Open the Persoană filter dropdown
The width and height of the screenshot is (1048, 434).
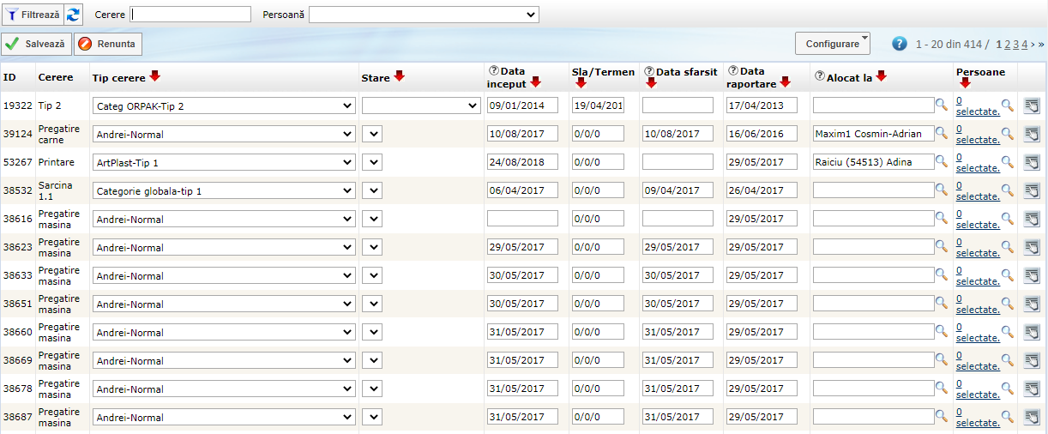point(424,15)
